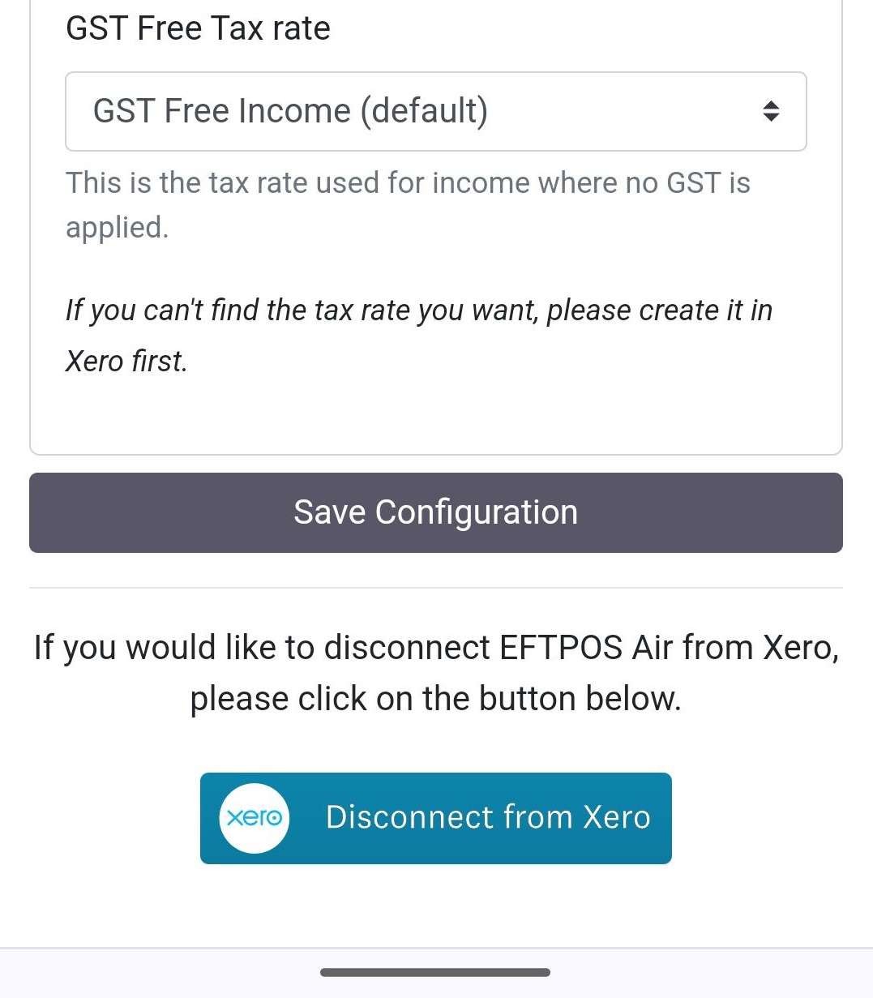Click the 'Xero first.' italic text

click(126, 362)
